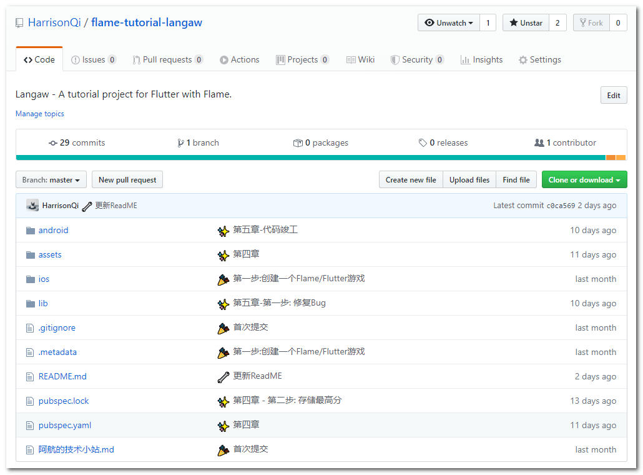Click the android folder icon

pyautogui.click(x=30, y=231)
